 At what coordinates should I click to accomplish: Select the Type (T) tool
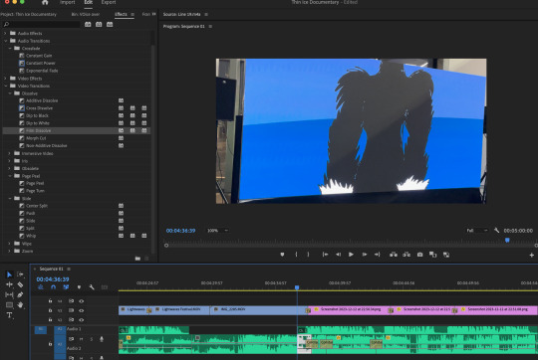click(9, 315)
